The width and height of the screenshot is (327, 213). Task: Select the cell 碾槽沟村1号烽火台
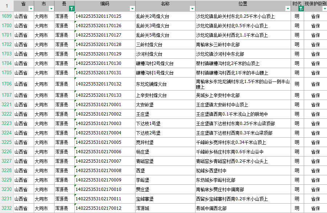coord(165,73)
